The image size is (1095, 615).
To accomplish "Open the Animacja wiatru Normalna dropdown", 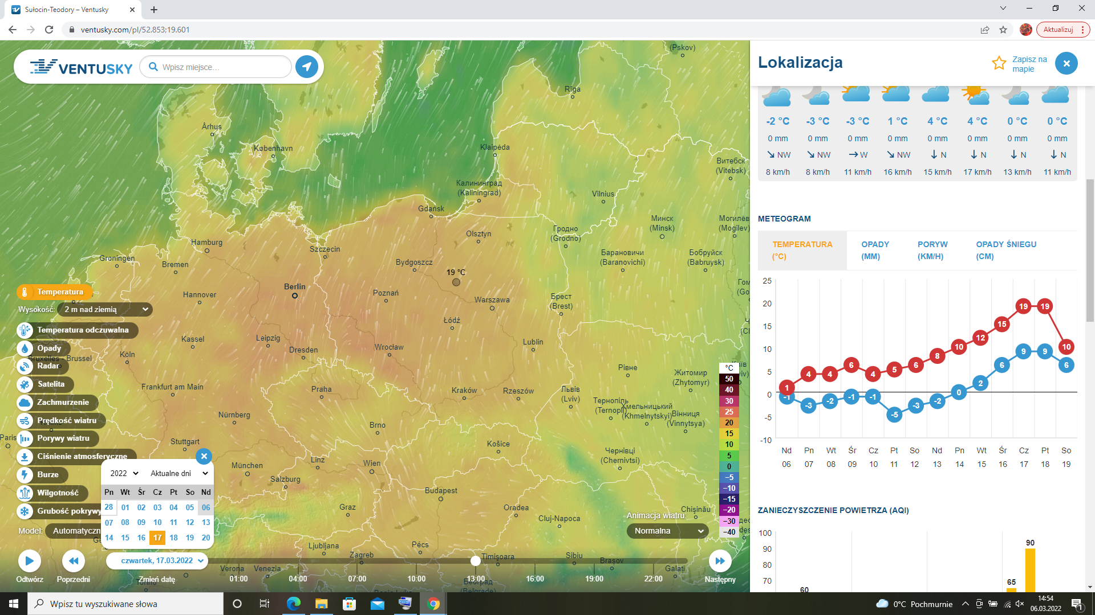I will click(668, 531).
